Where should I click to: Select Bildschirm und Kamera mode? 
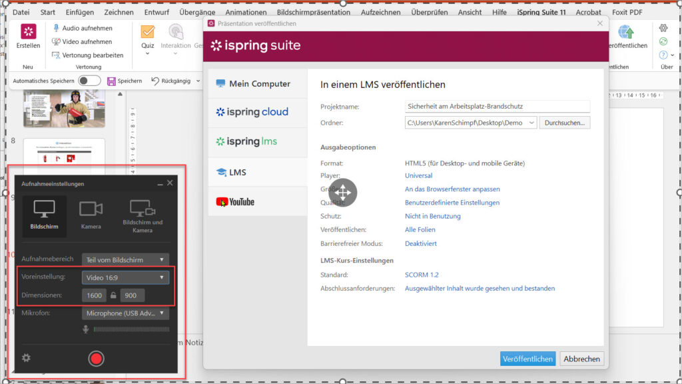pyautogui.click(x=143, y=217)
